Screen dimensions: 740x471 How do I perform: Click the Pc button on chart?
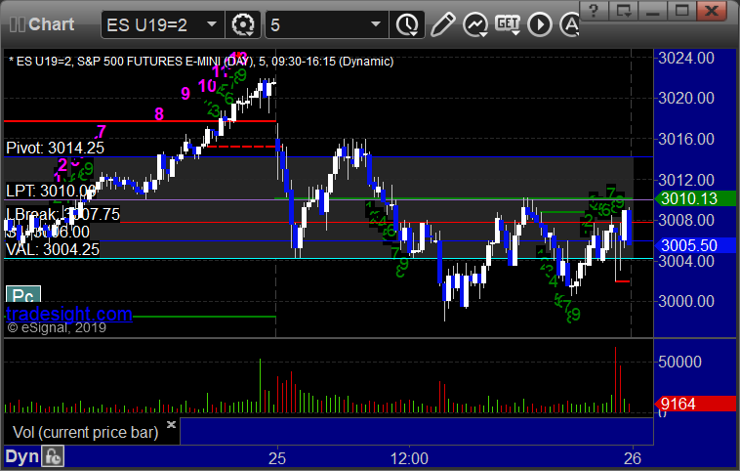(23, 296)
